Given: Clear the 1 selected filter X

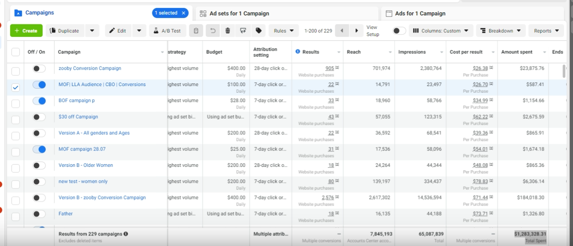Looking at the screenshot, I should [183, 13].
